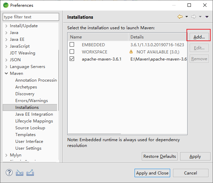Click the NOT AVAILABLE [3.0,) details text
The height and width of the screenshot is (183, 213).
(158, 52)
